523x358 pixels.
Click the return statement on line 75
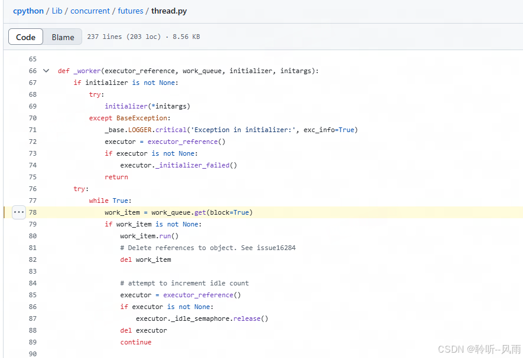116,177
